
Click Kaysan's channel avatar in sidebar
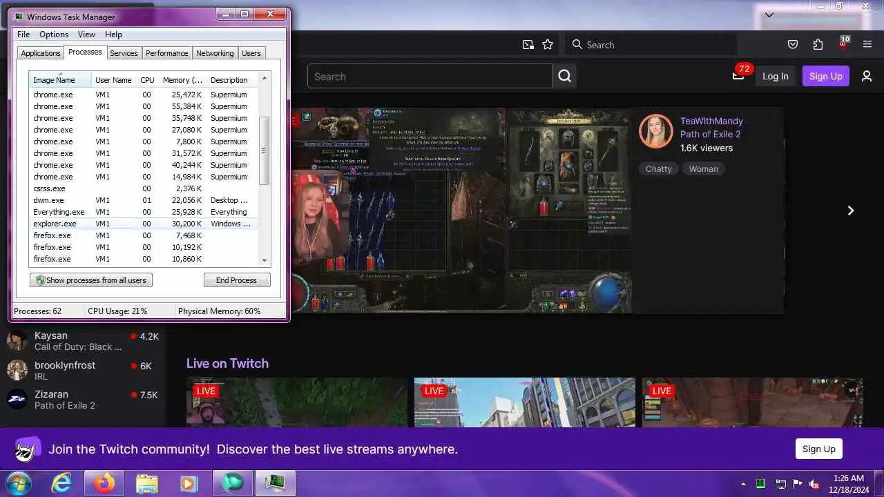17,341
